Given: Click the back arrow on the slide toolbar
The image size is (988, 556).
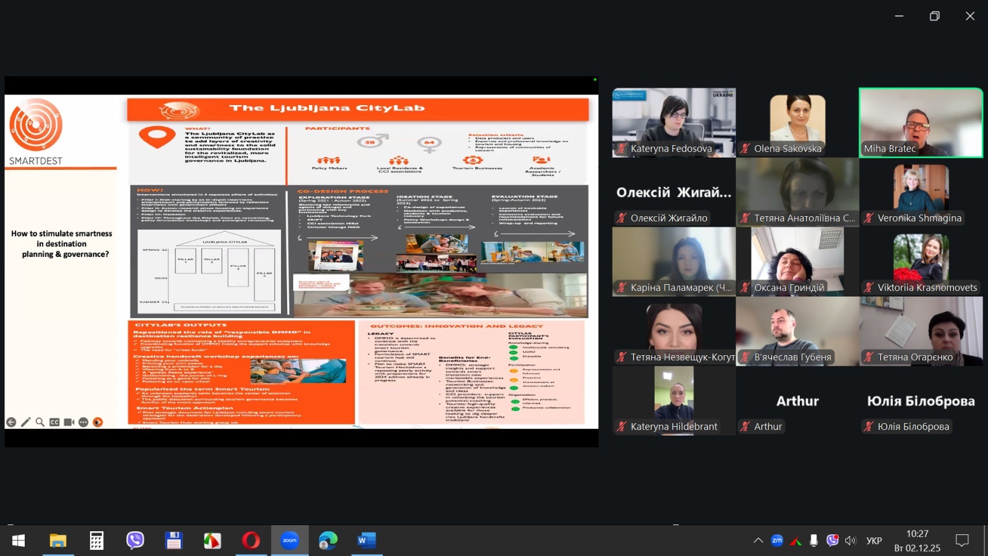Looking at the screenshot, I should click(11, 423).
